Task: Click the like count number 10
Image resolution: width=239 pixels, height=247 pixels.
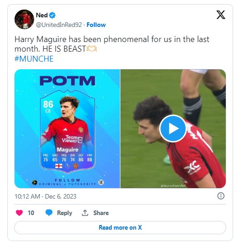Action: pyautogui.click(x=31, y=213)
